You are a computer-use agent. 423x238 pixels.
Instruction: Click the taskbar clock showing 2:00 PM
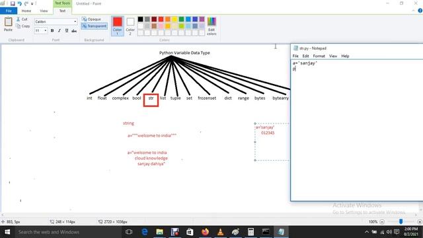[x=411, y=232]
